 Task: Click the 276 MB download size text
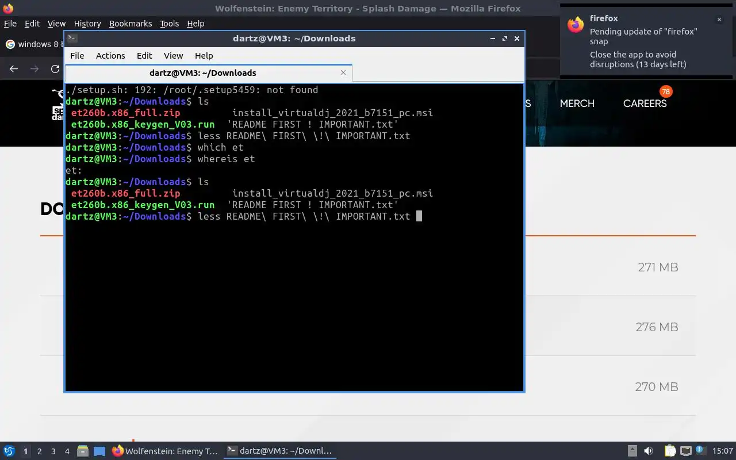(x=657, y=327)
